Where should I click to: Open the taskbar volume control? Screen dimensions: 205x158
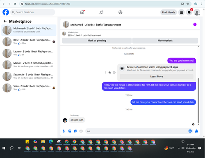click(x=183, y=148)
